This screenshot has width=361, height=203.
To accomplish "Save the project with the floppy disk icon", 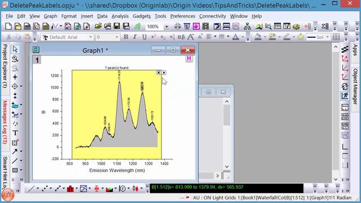I will click(x=117, y=27).
